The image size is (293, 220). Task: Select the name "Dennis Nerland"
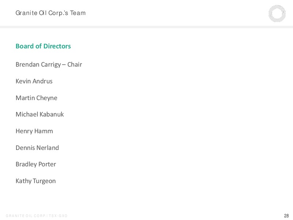point(37,148)
